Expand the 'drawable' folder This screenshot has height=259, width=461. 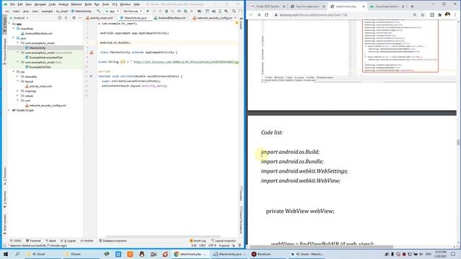coord(17,77)
